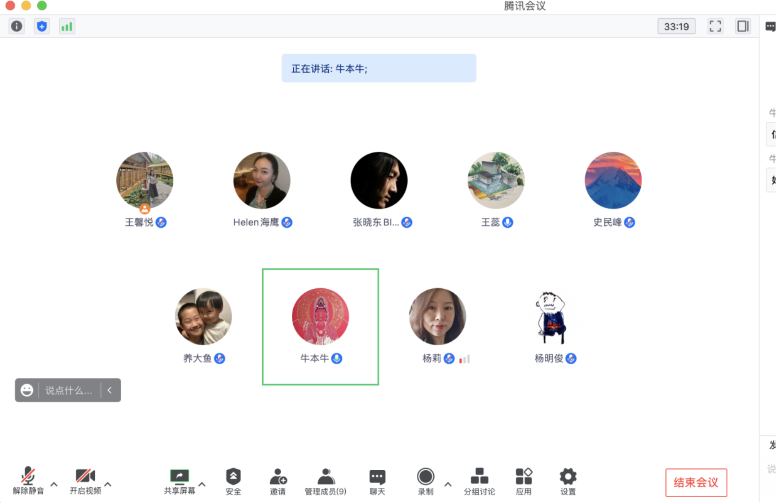Click 共享屏幕 to share screen
The width and height of the screenshot is (776, 503).
(179, 481)
